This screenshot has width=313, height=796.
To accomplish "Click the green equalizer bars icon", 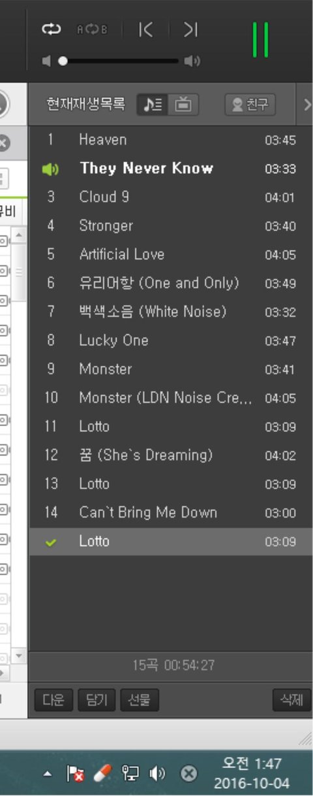I will [x=260, y=40].
